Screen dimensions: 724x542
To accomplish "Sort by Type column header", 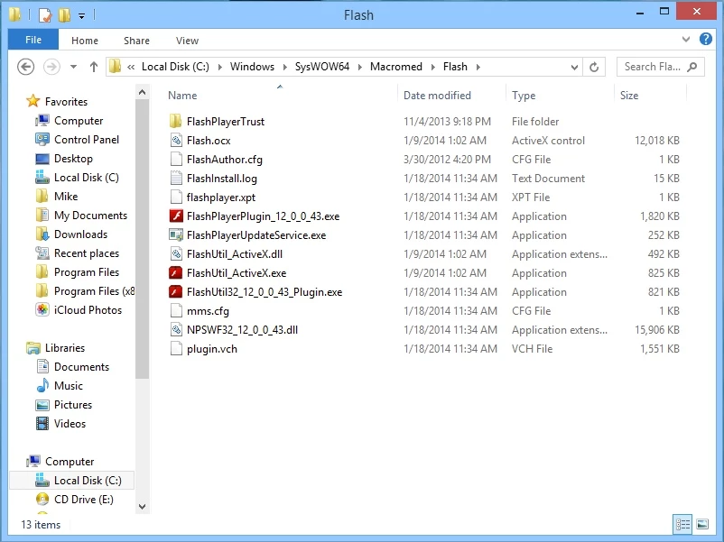I will (524, 96).
